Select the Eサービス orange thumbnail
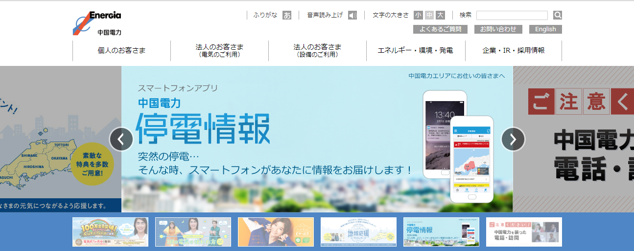The width and height of the screenshot is (634, 251). tap(276, 232)
